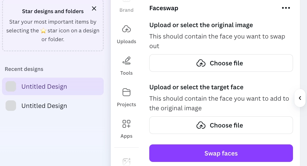Open Faceswap three-dot more options

[286, 8]
